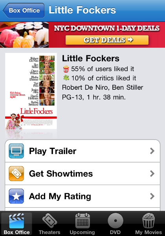165x236 pixels.
Task: Go back using the Box Office button
Action: pos(24,10)
